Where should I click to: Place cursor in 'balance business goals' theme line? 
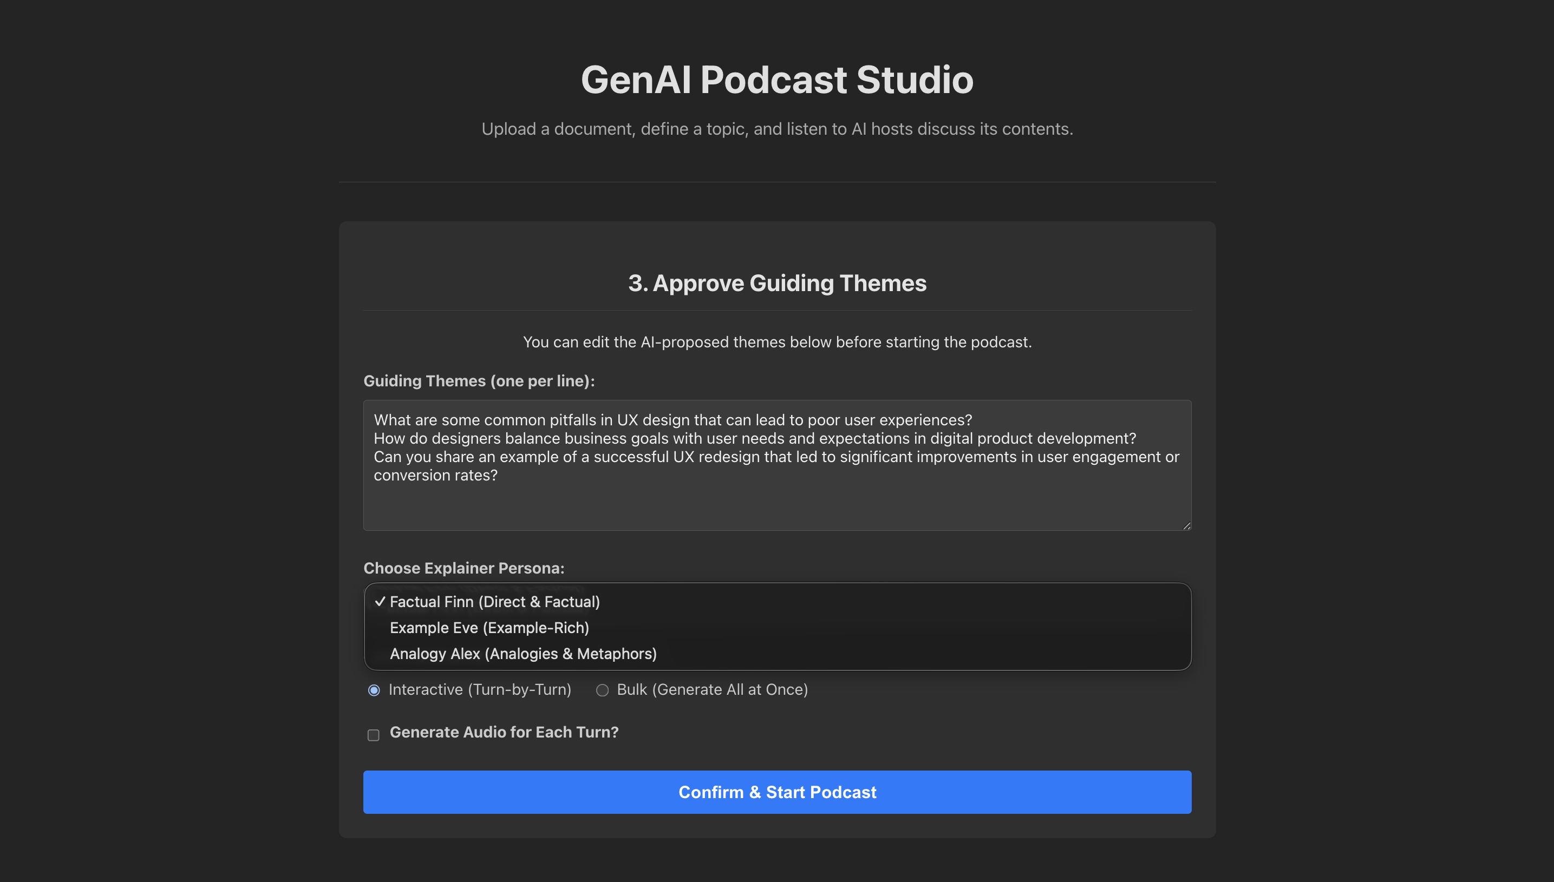pos(755,439)
